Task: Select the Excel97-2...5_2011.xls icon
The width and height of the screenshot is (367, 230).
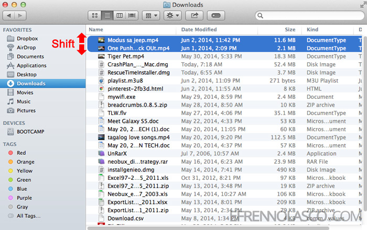Action: coord(101,178)
